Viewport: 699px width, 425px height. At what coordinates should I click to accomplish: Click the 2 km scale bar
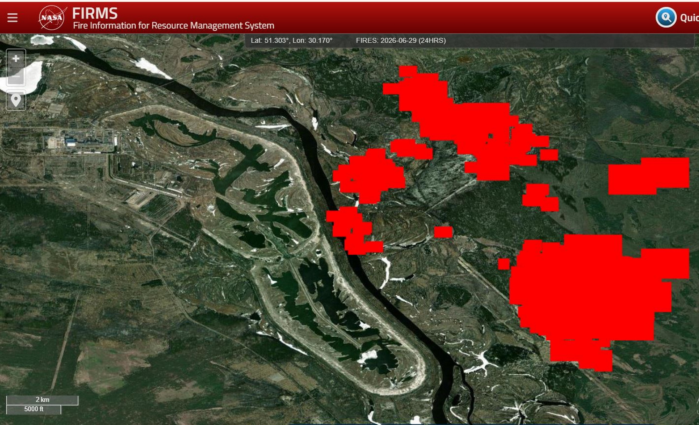42,400
